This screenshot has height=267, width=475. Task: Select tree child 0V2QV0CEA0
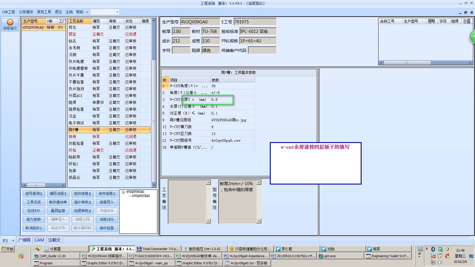(x=141, y=196)
